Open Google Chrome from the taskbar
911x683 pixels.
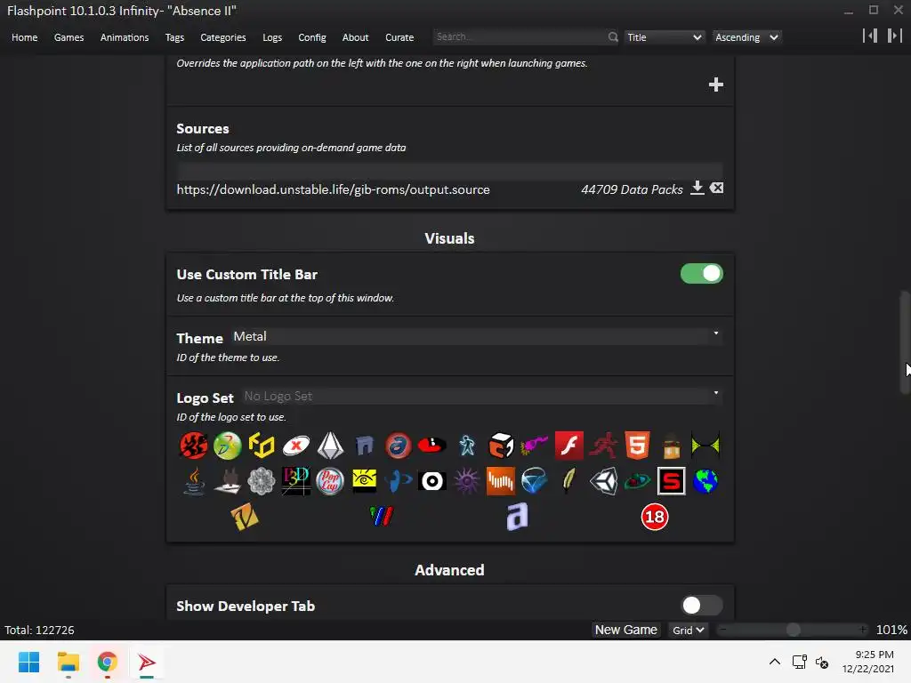[x=107, y=662]
